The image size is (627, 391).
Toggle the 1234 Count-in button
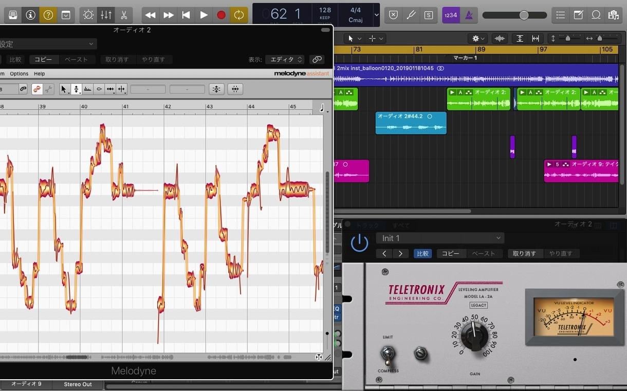pos(451,15)
